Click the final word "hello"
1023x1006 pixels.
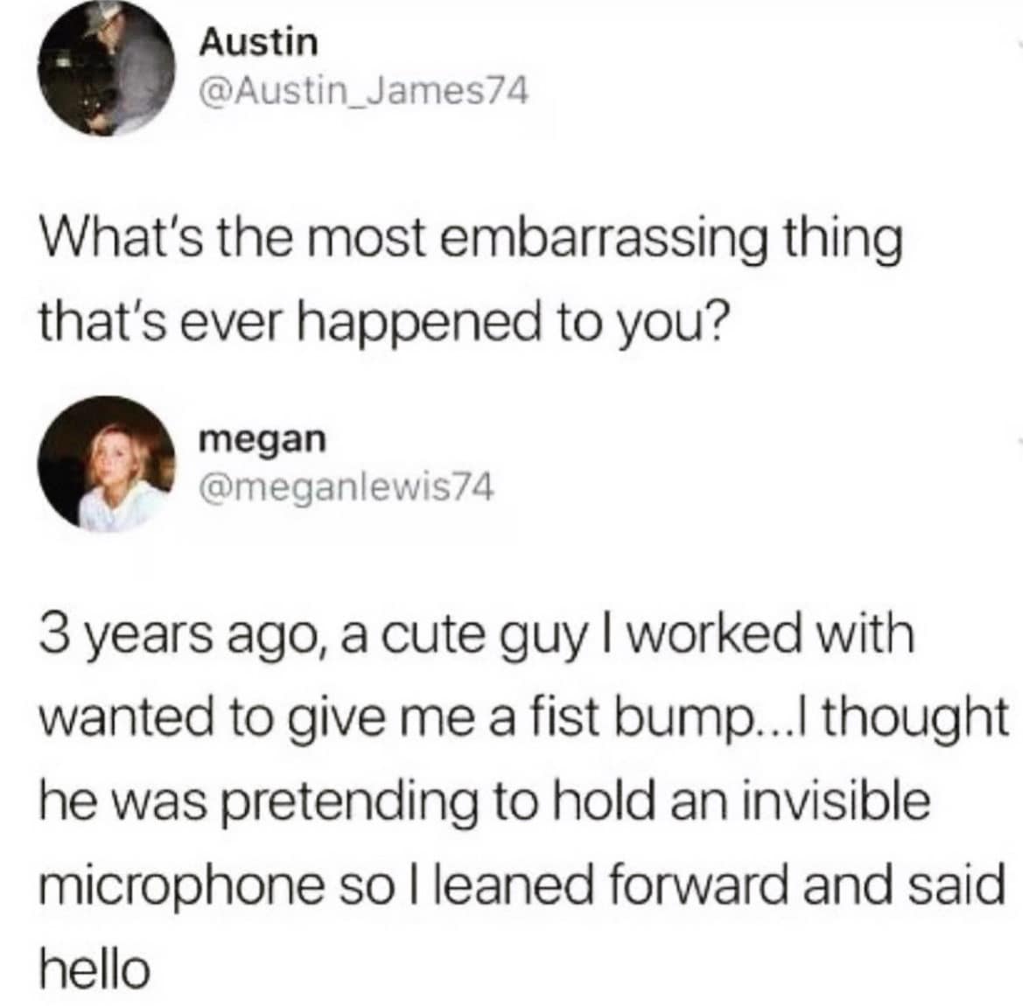tap(95, 968)
